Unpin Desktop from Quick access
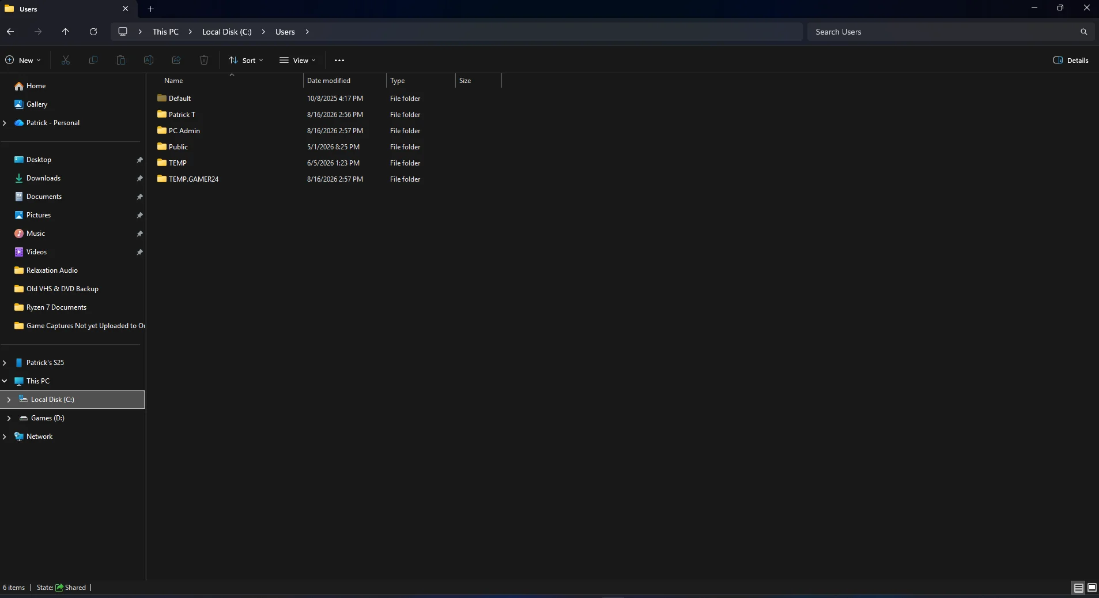The width and height of the screenshot is (1099, 598). point(139,160)
